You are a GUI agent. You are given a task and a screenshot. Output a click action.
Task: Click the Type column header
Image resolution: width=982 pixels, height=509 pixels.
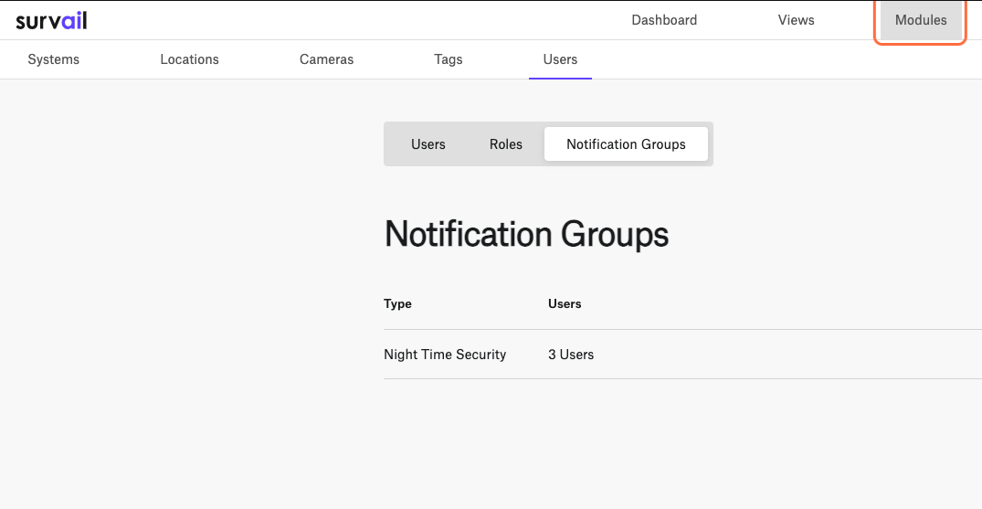[x=397, y=304]
